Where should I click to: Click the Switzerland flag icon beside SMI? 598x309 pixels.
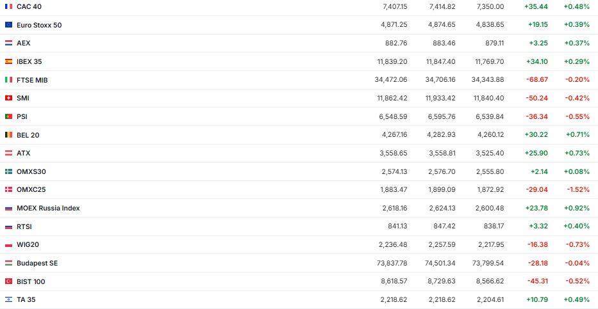click(x=8, y=98)
